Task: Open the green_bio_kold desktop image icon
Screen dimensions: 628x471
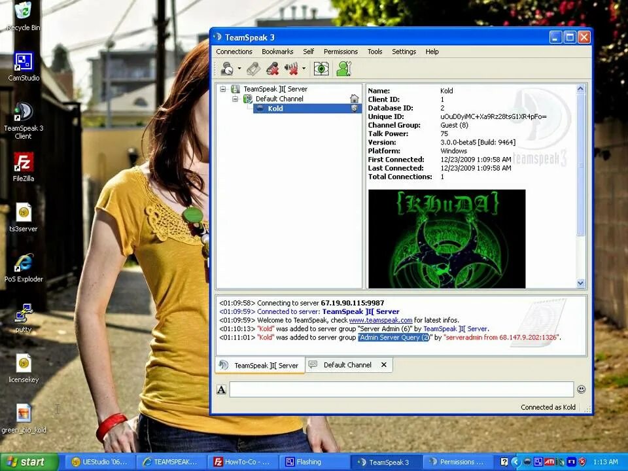Action: point(24,419)
